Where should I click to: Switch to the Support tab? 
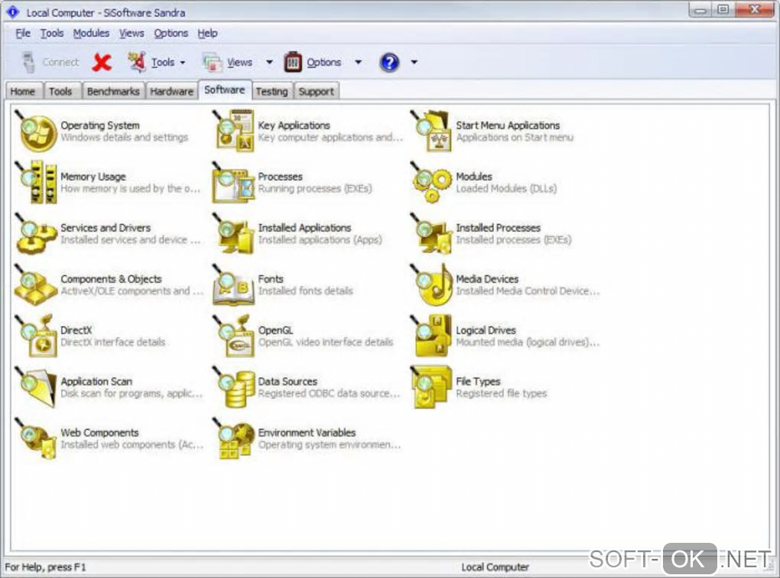[317, 92]
